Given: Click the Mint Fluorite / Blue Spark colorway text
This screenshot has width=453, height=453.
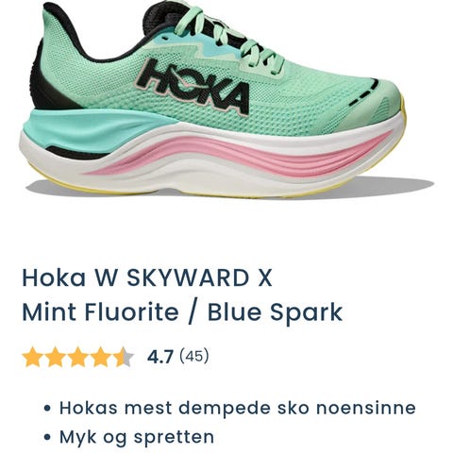Looking at the screenshot, I should coord(182,312).
